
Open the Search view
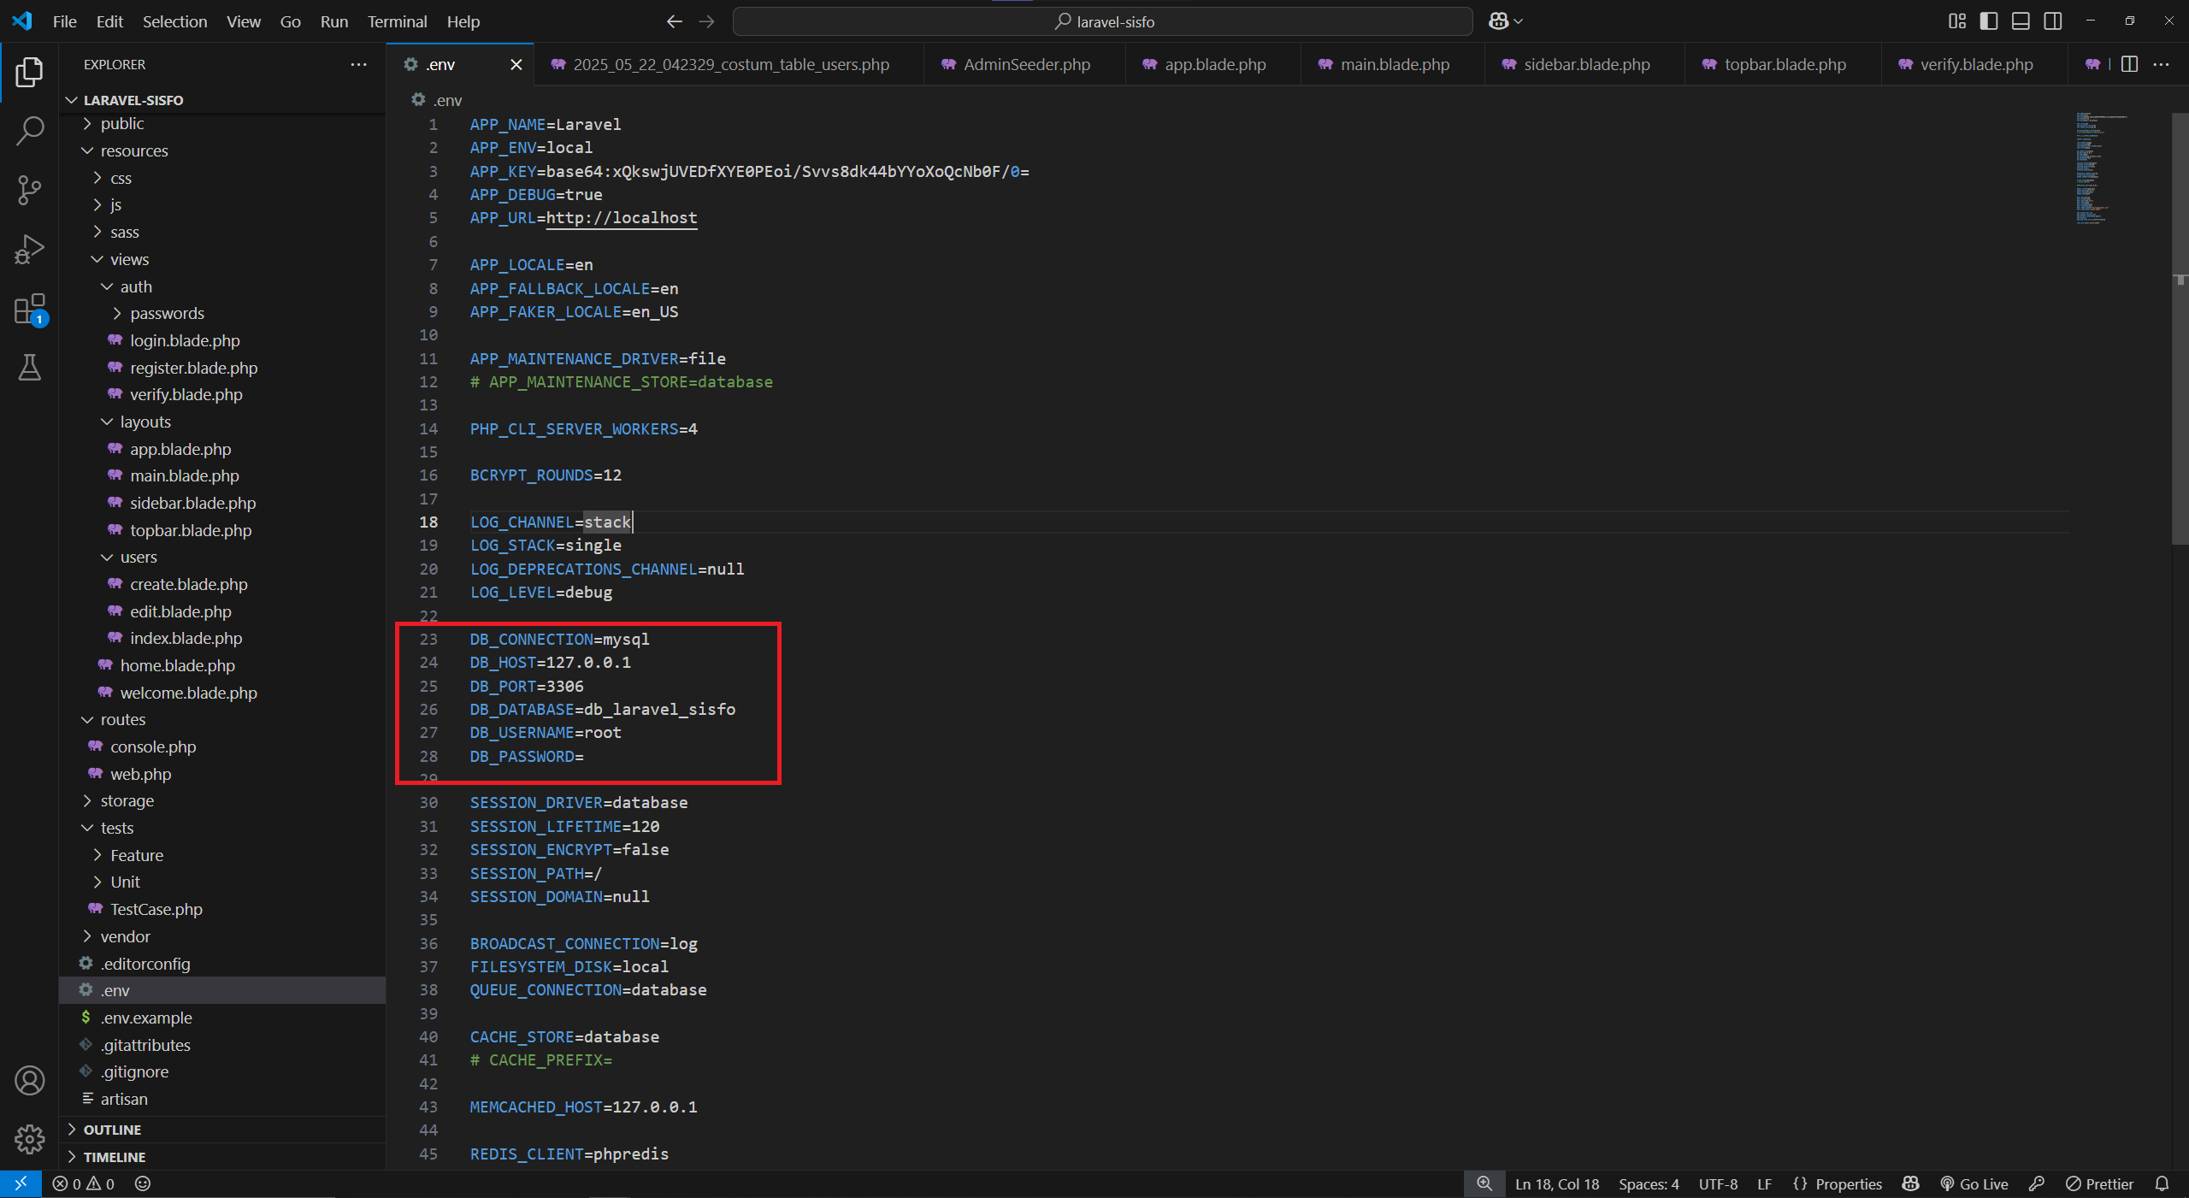pos(29,130)
